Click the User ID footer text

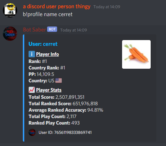click(65, 132)
